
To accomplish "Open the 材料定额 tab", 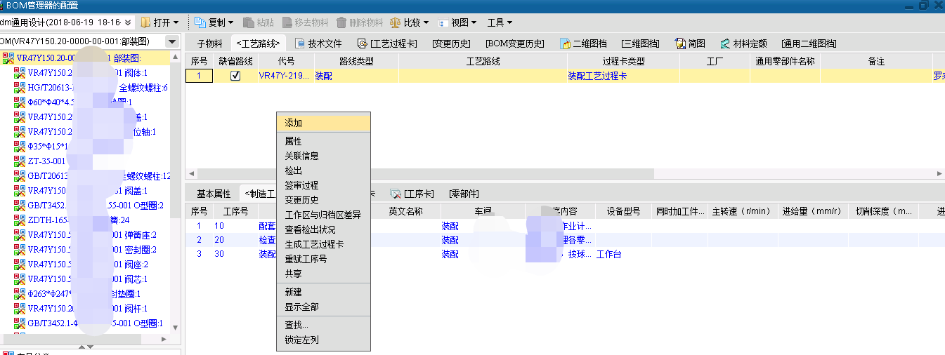I will coord(743,43).
